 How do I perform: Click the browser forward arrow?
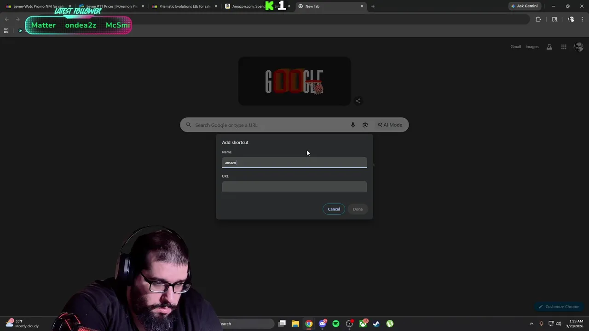17,19
